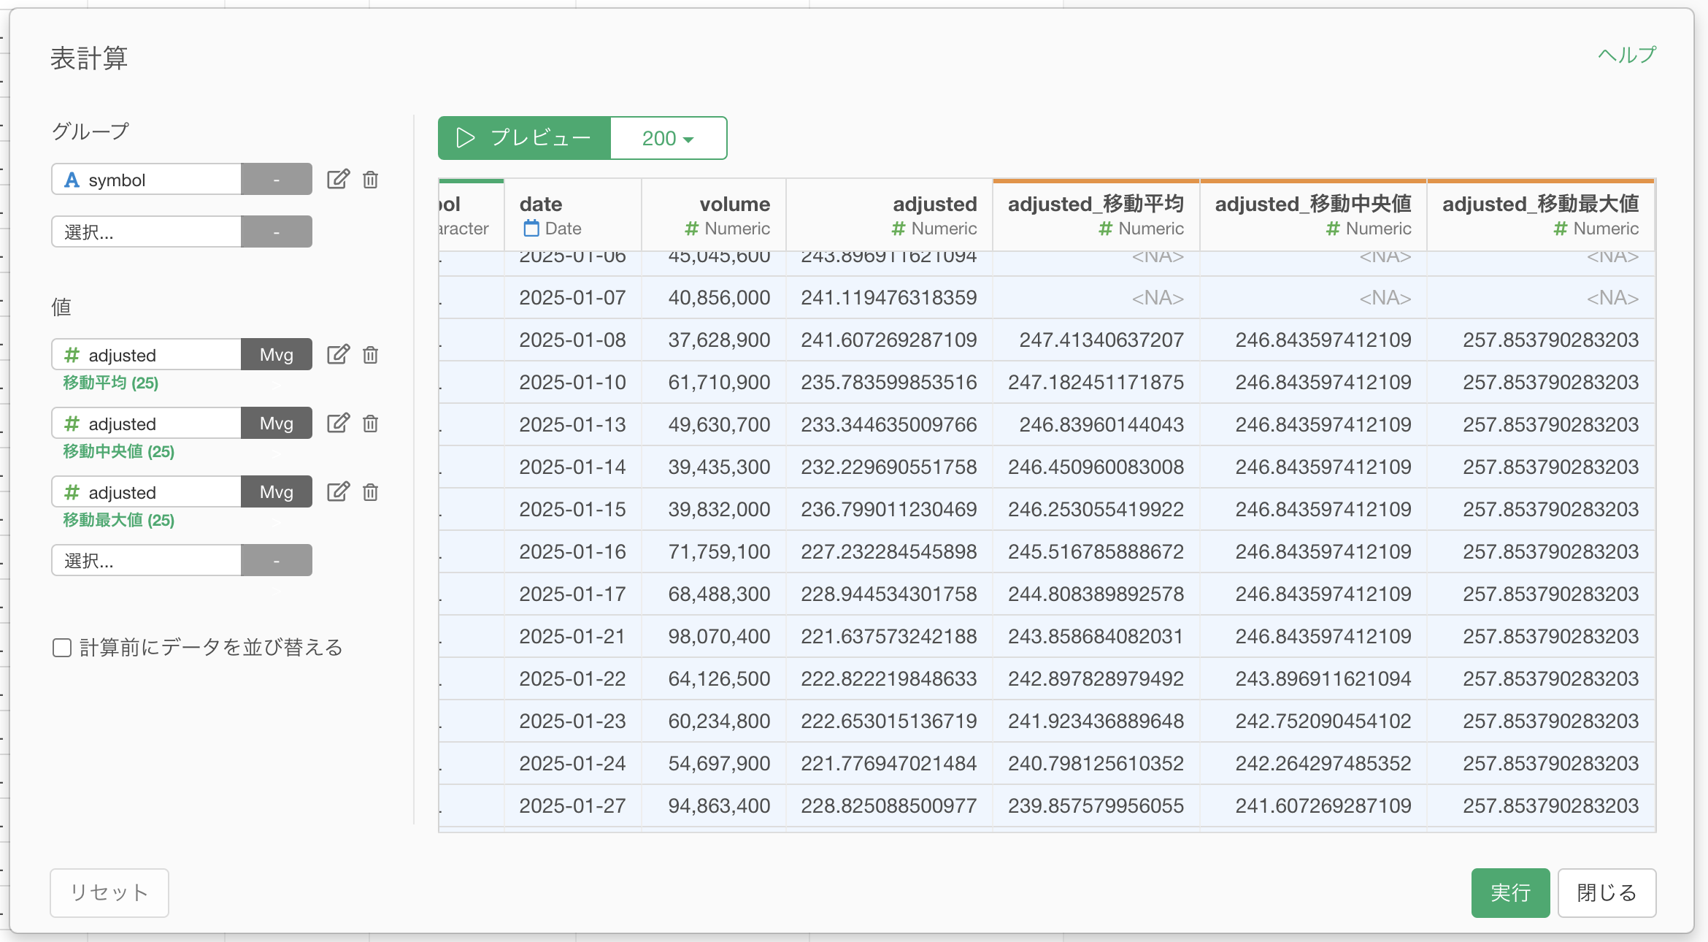The image size is (1708, 942).
Task: Edit the 移動中央値 adjusted value
Action: 338,423
